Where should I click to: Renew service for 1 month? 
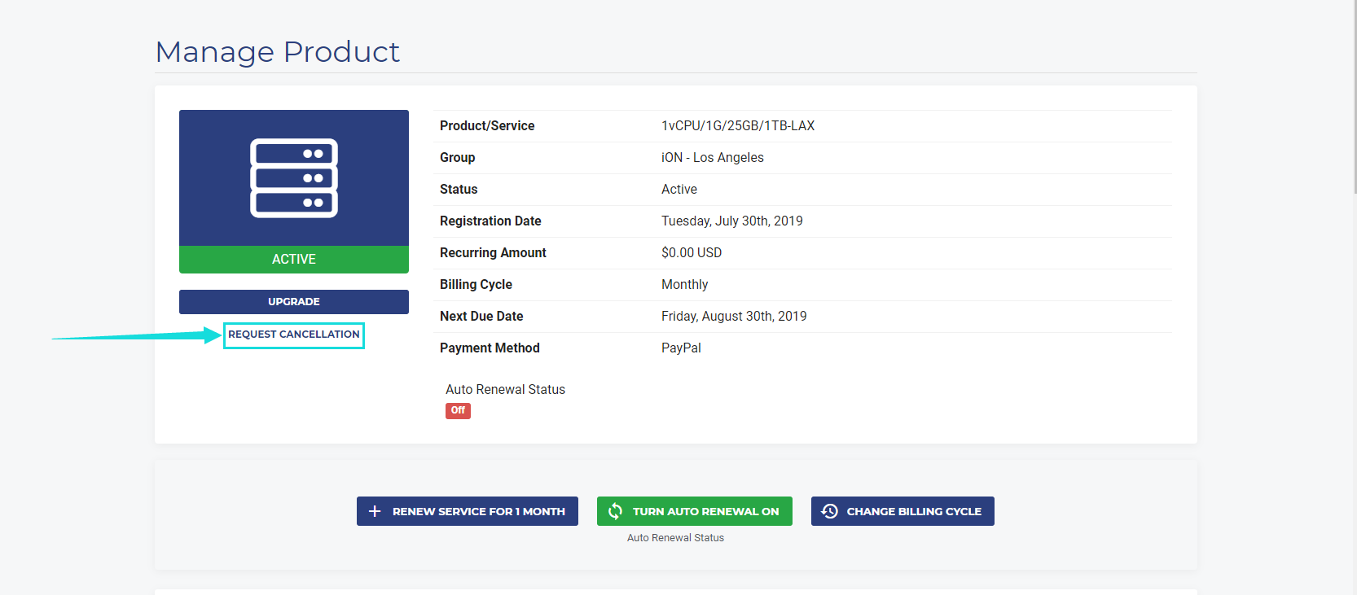(x=468, y=511)
